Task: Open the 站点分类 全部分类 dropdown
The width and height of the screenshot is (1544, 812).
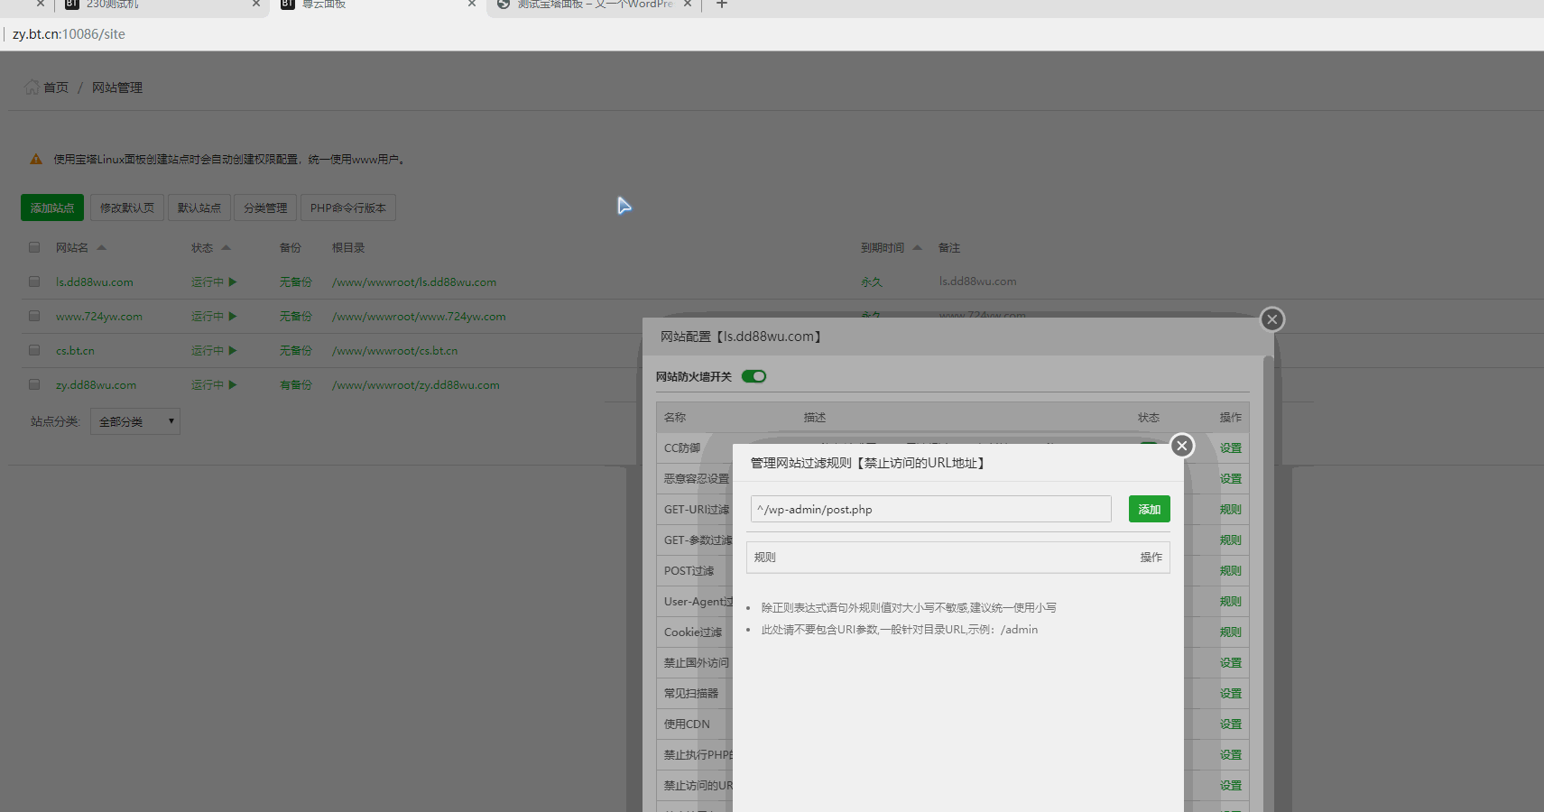Action: [135, 421]
